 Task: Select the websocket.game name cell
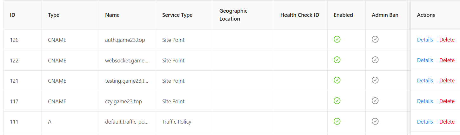[x=127, y=61]
